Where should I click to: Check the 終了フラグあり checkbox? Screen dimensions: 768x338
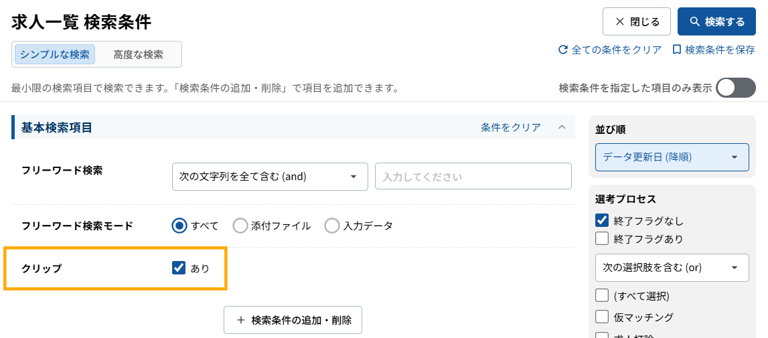(x=602, y=238)
